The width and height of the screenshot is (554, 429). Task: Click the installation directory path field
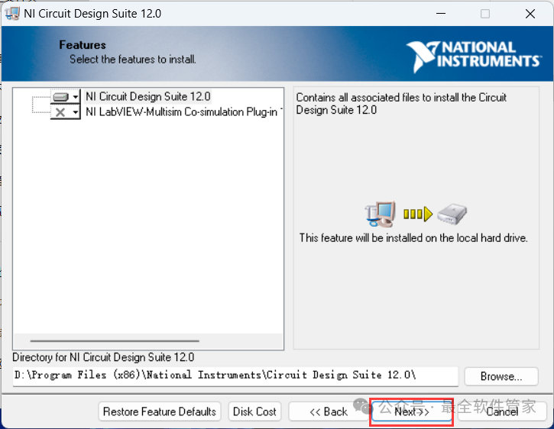(235, 376)
